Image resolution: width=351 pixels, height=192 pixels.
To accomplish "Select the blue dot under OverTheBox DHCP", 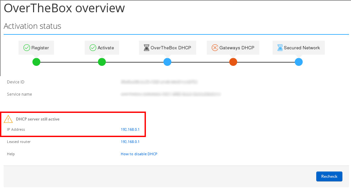I will coord(167,62).
